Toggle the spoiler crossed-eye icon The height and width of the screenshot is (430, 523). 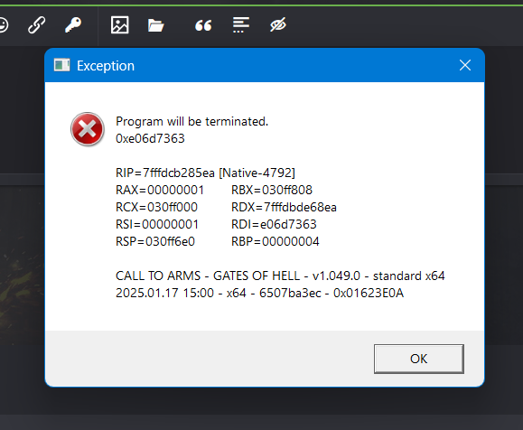tap(278, 25)
